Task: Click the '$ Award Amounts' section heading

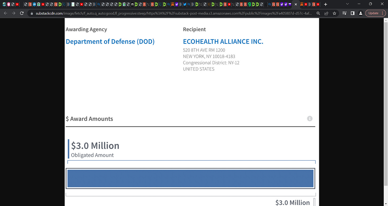Action: pos(89,119)
